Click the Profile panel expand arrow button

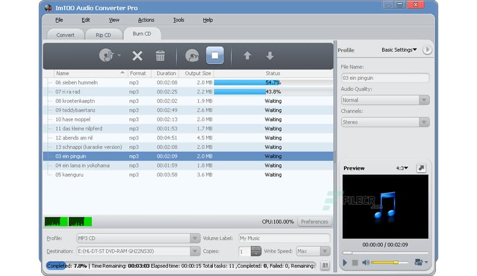(427, 50)
